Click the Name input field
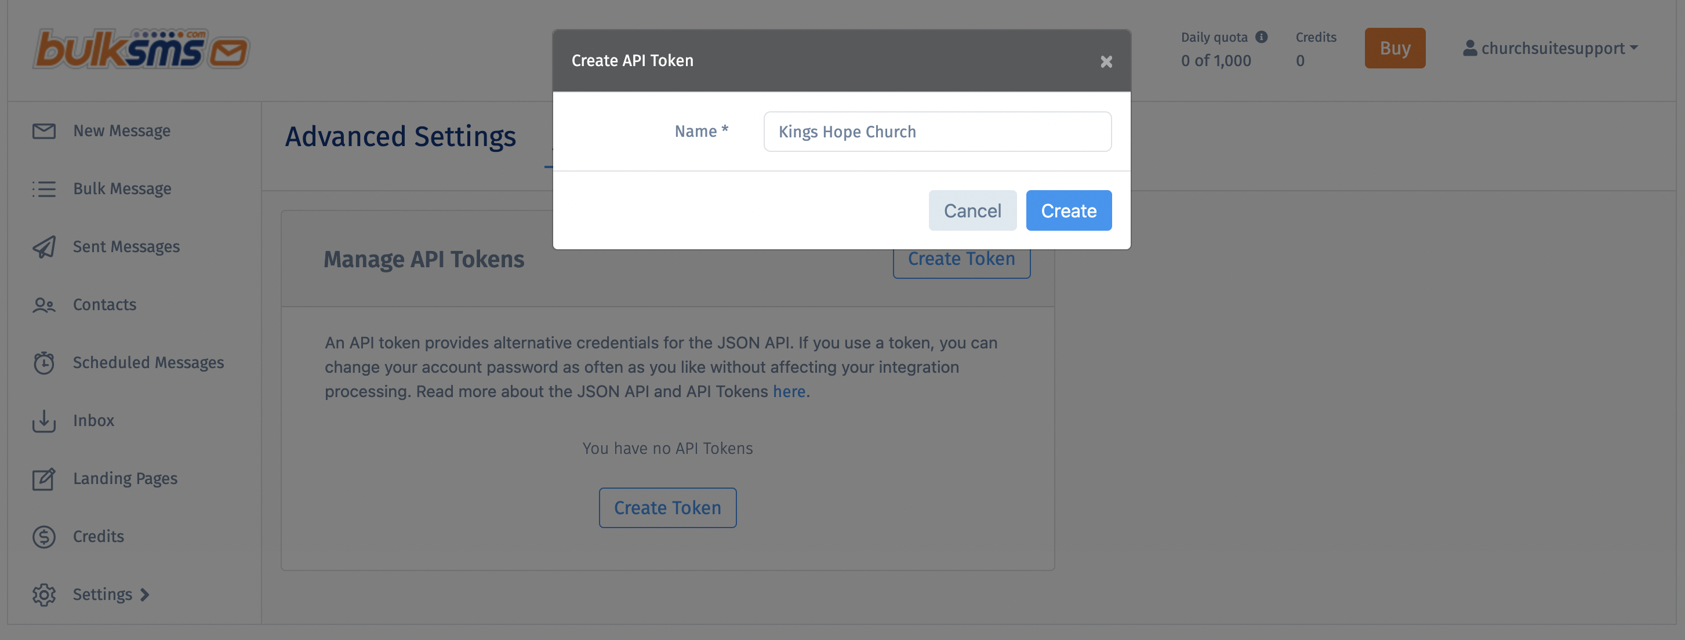This screenshot has height=640, width=1685. click(938, 132)
